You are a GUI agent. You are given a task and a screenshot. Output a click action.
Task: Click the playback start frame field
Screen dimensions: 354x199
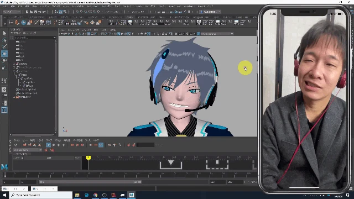(28, 182)
